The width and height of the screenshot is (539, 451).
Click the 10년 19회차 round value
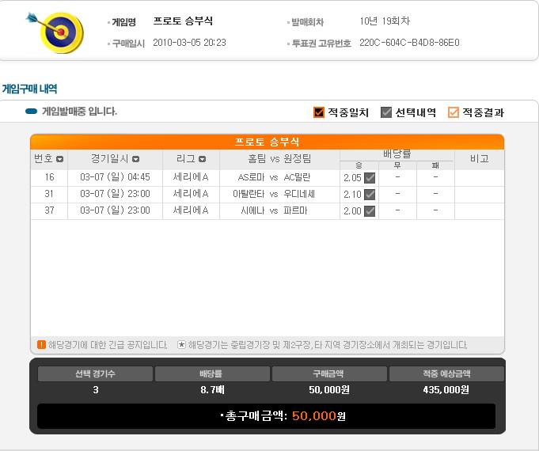click(x=385, y=21)
